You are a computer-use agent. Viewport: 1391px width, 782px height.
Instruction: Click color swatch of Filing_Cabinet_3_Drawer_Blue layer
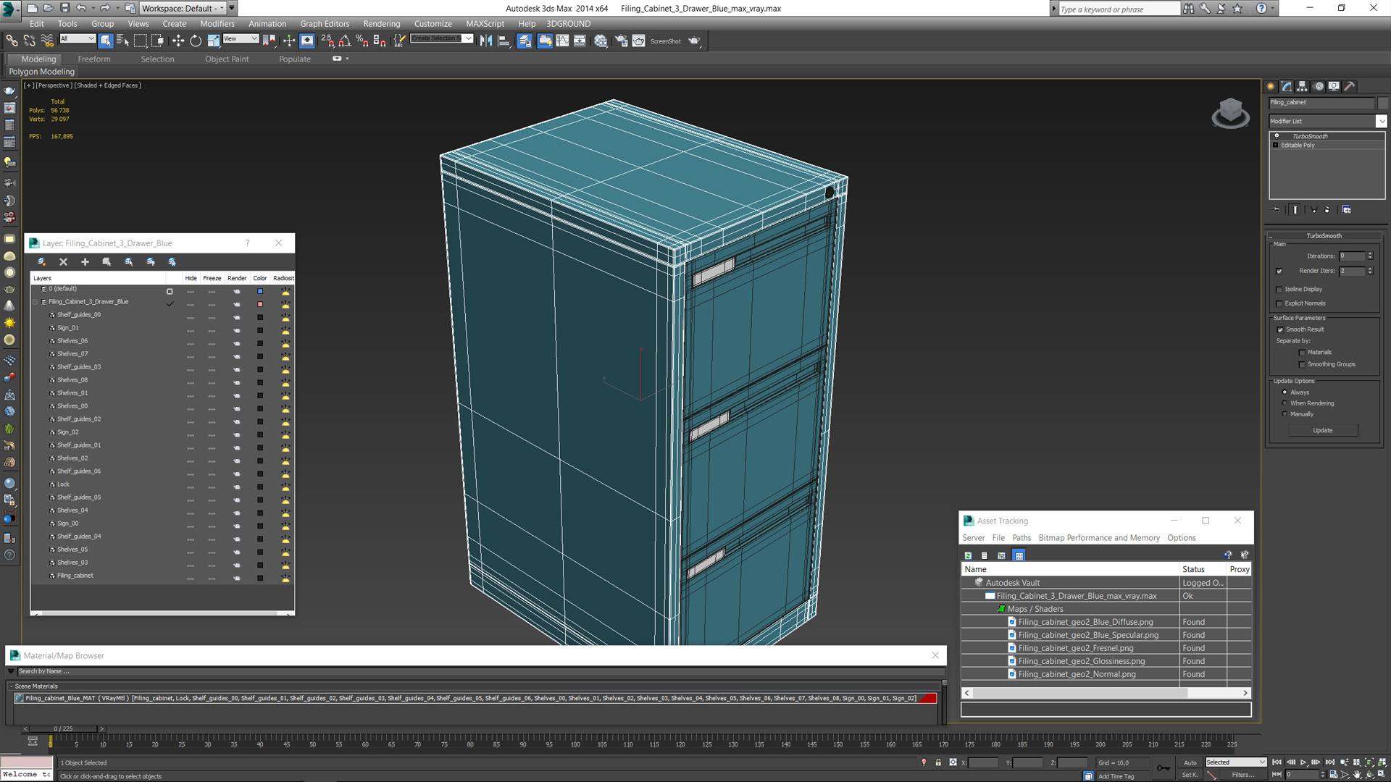pos(260,304)
